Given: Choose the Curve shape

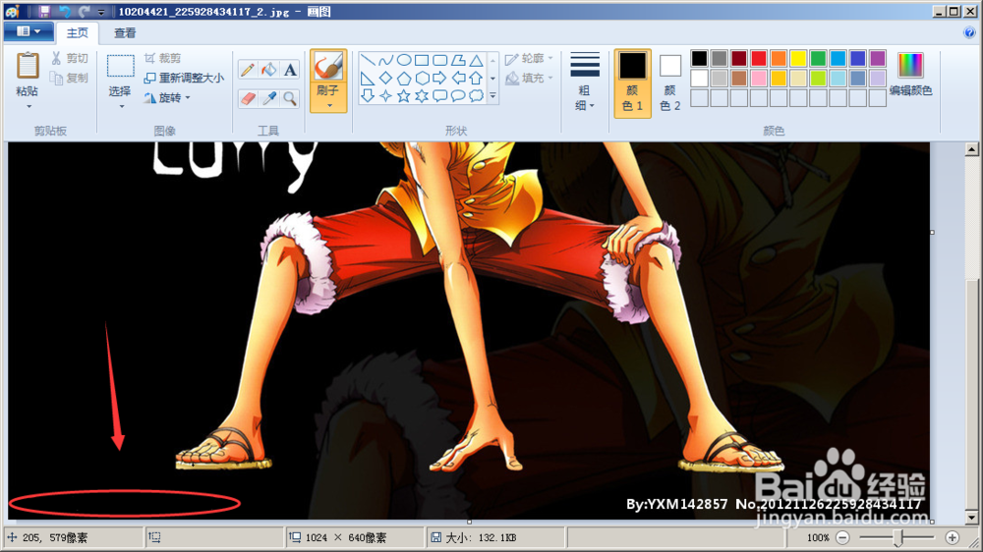Looking at the screenshot, I should pyautogui.click(x=386, y=60).
